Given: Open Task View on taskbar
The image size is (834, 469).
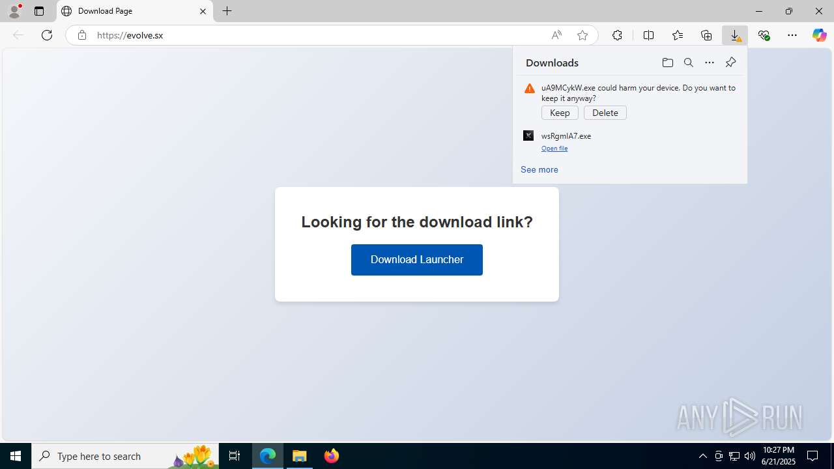Looking at the screenshot, I should coord(235,456).
